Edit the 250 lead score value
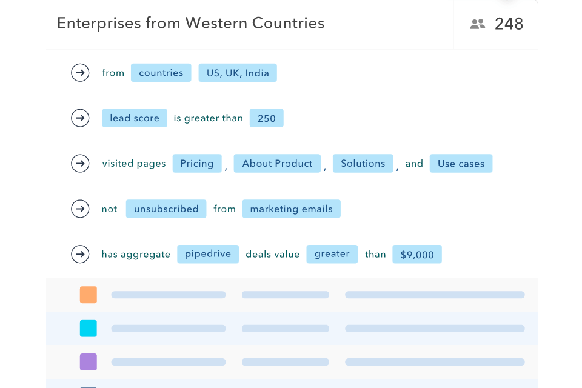Screen dimensions: 582x388 pyautogui.click(x=266, y=118)
